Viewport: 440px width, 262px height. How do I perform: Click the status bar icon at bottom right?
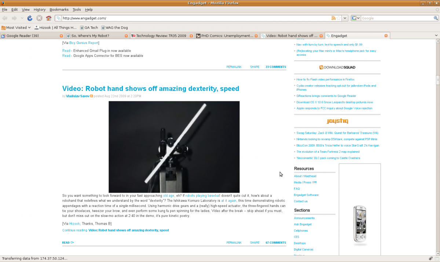(430, 258)
